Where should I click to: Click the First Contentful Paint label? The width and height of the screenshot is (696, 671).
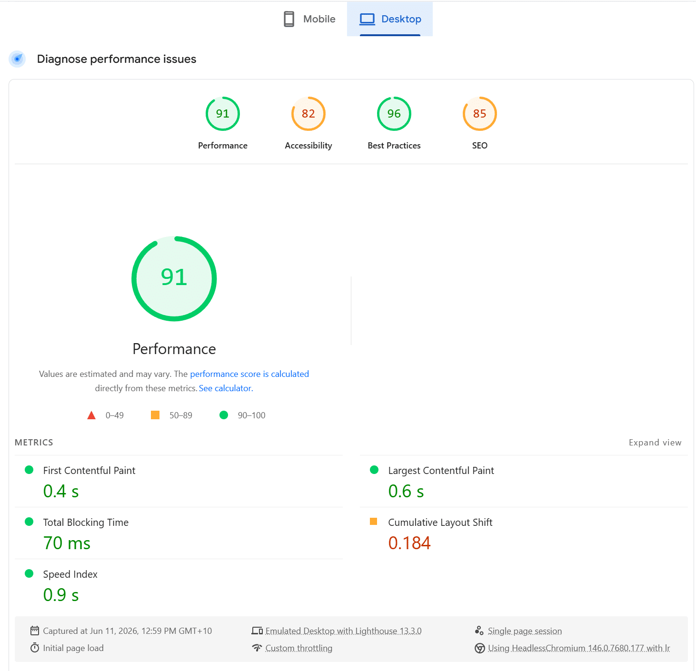point(89,471)
